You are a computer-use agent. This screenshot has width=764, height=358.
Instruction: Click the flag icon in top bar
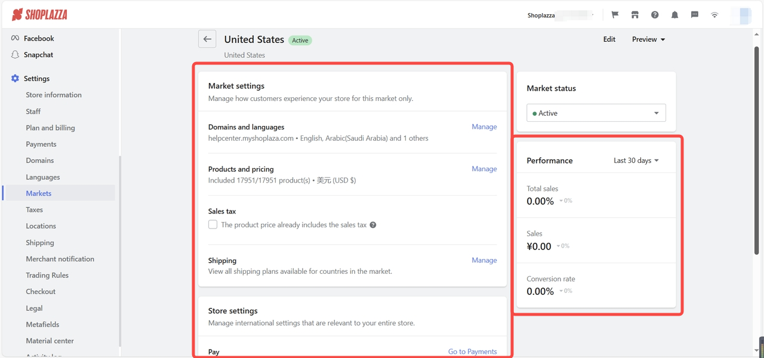coord(615,15)
